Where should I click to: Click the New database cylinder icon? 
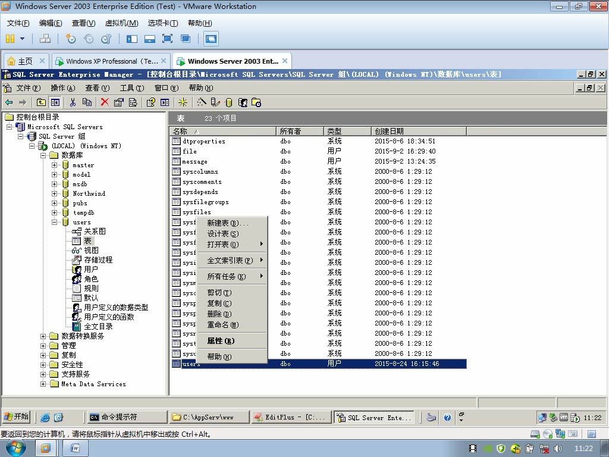[x=229, y=102]
